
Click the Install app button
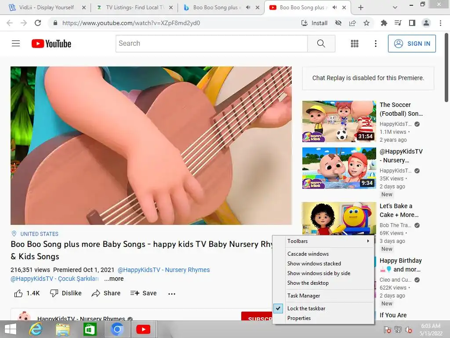[x=314, y=23]
